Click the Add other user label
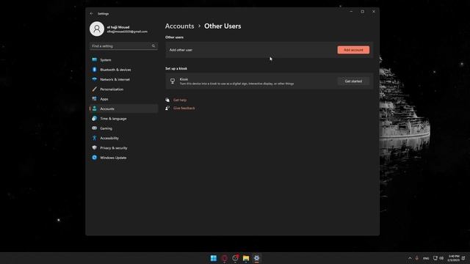 tap(181, 50)
